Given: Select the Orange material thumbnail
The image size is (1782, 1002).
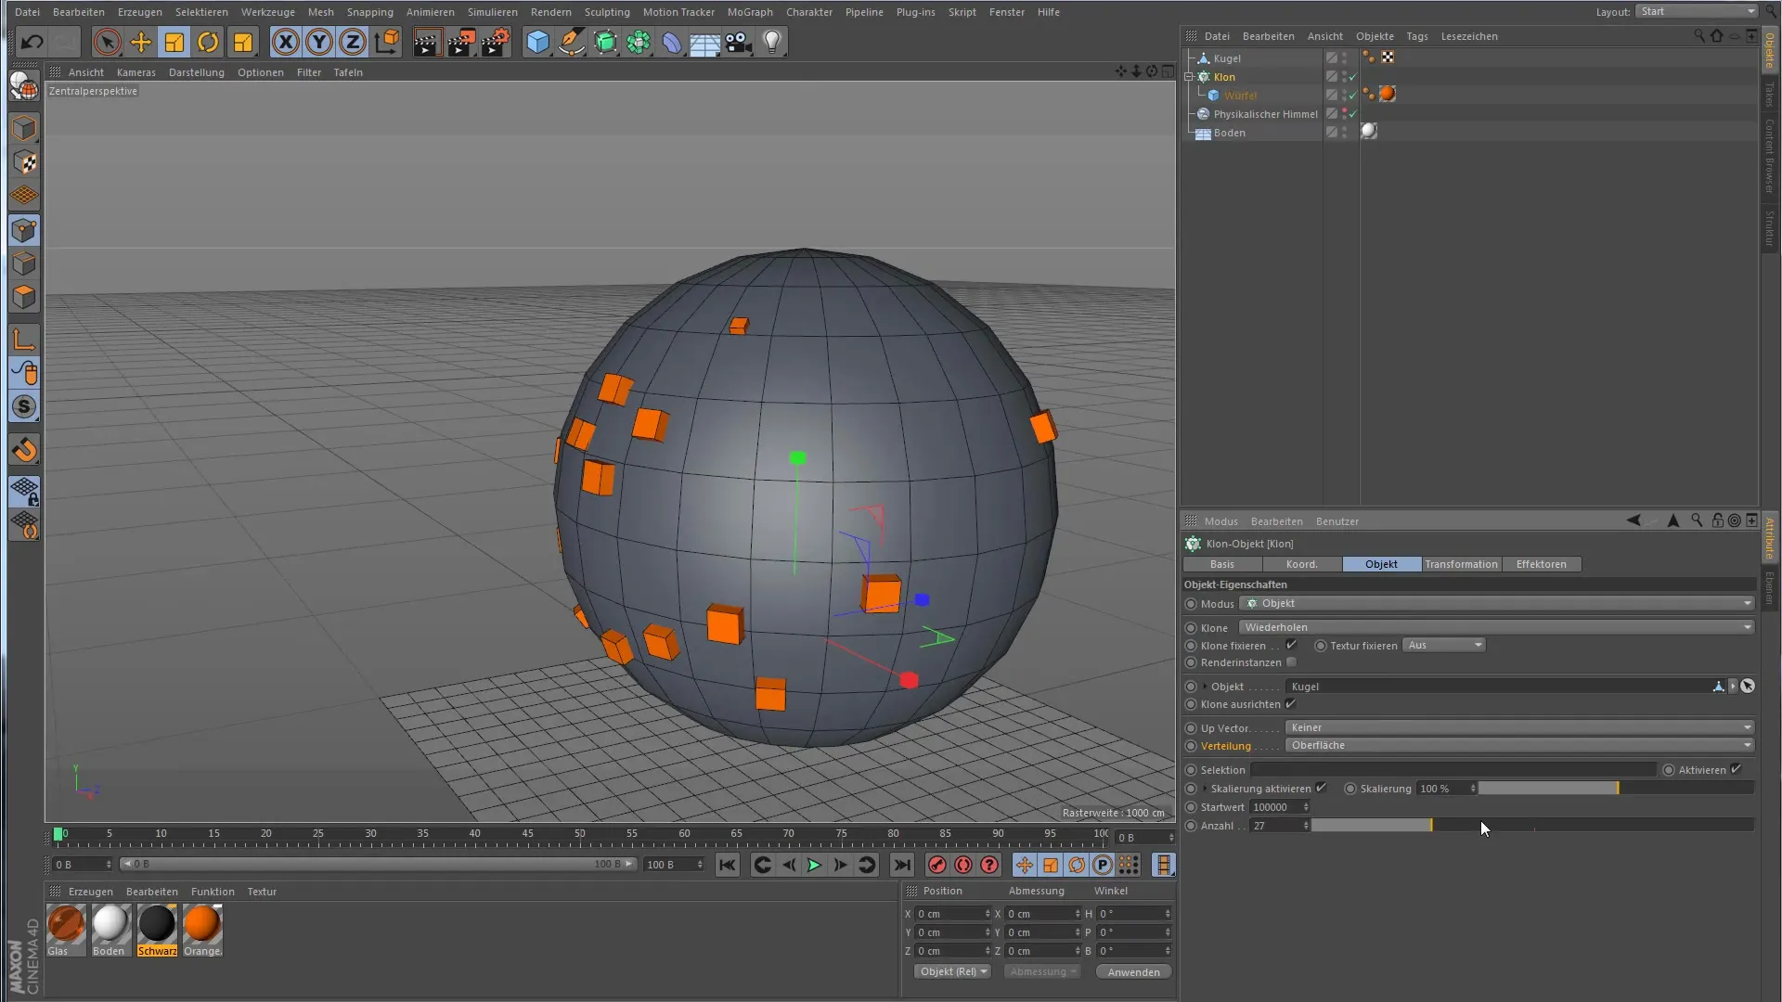Looking at the screenshot, I should pos(201,925).
